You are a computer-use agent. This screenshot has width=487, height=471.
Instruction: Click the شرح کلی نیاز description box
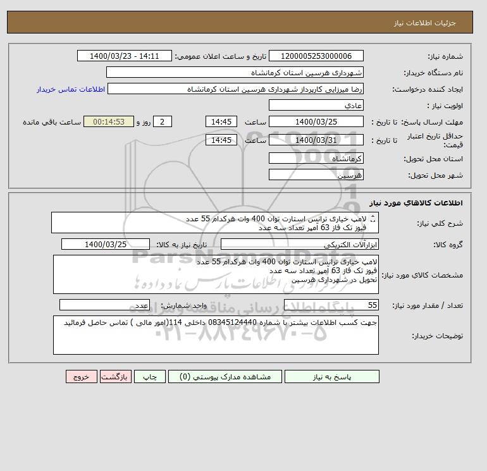[215, 223]
